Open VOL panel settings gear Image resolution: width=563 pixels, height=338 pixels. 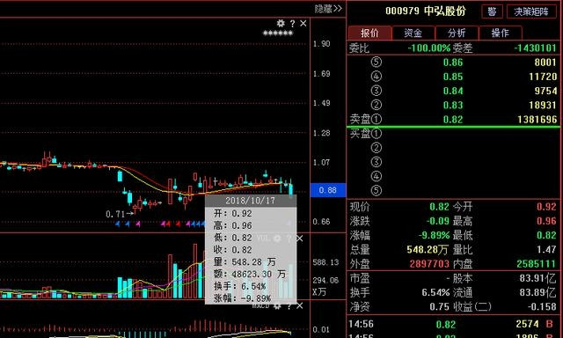click(x=278, y=239)
